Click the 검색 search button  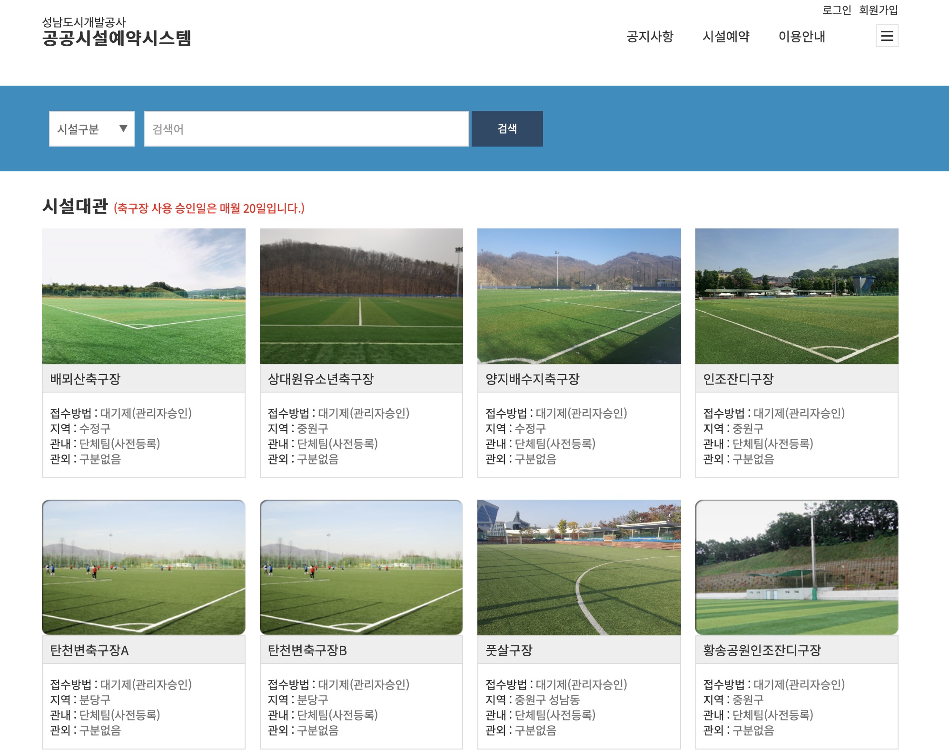point(507,128)
